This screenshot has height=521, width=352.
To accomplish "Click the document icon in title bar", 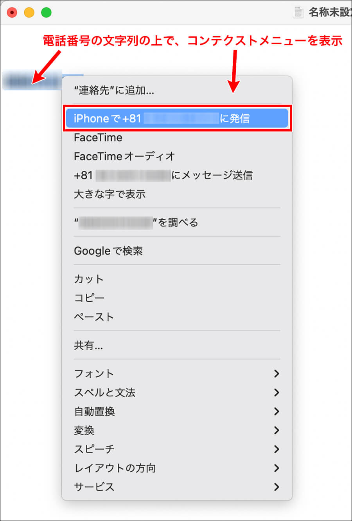I will coord(298,12).
